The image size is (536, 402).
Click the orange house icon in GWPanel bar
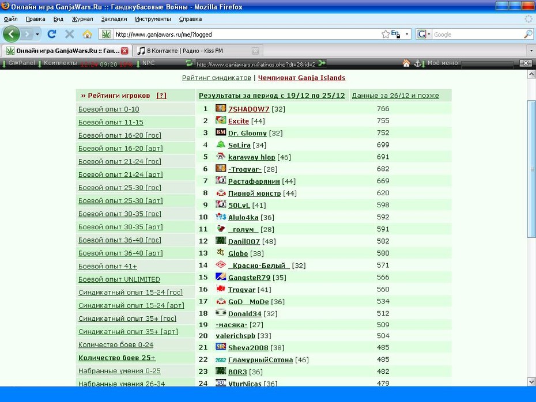point(406,63)
